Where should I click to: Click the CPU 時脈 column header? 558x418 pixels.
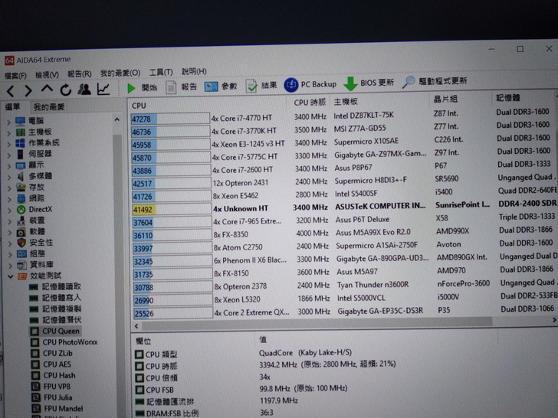(x=310, y=102)
